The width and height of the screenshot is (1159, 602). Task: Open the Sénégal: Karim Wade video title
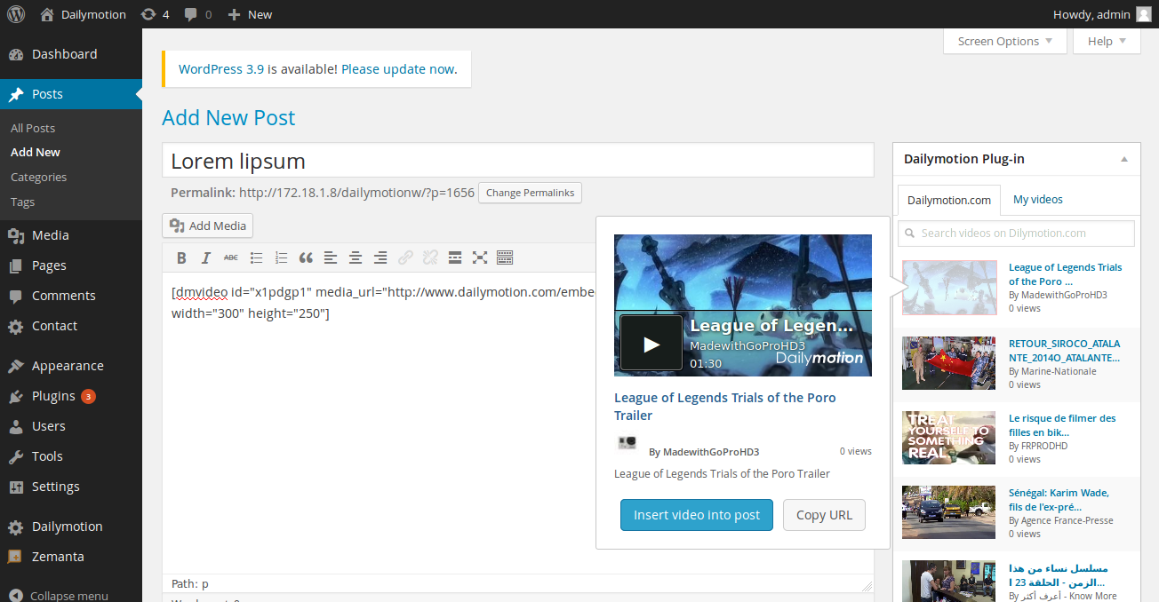coord(1059,500)
